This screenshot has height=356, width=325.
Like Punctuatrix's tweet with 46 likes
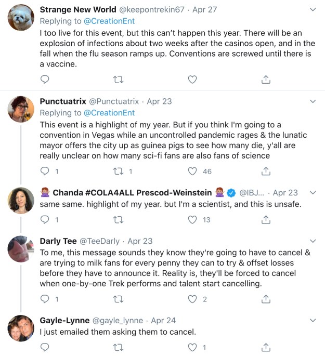click(x=192, y=171)
